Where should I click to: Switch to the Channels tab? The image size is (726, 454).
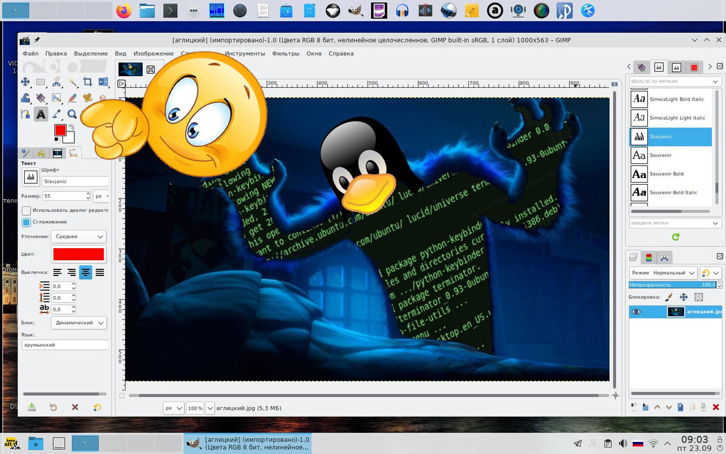pos(649,258)
